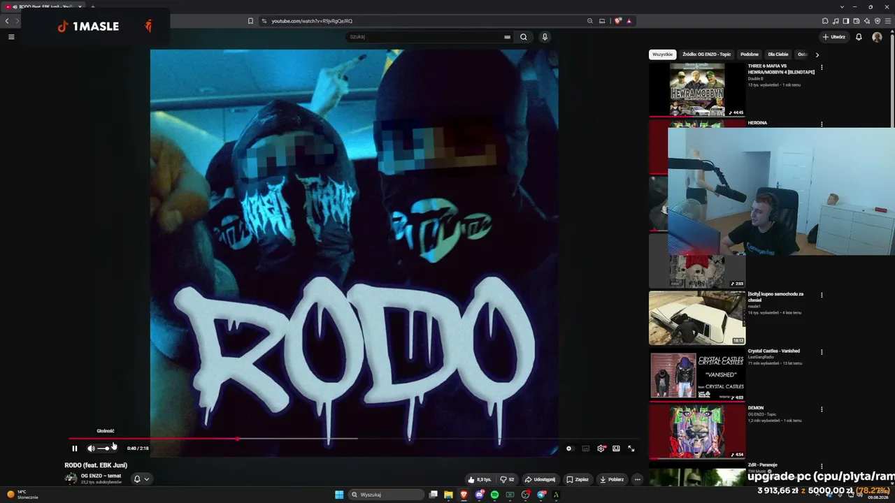Dislike the RODO video
The height and width of the screenshot is (503, 895).
pyautogui.click(x=508, y=479)
